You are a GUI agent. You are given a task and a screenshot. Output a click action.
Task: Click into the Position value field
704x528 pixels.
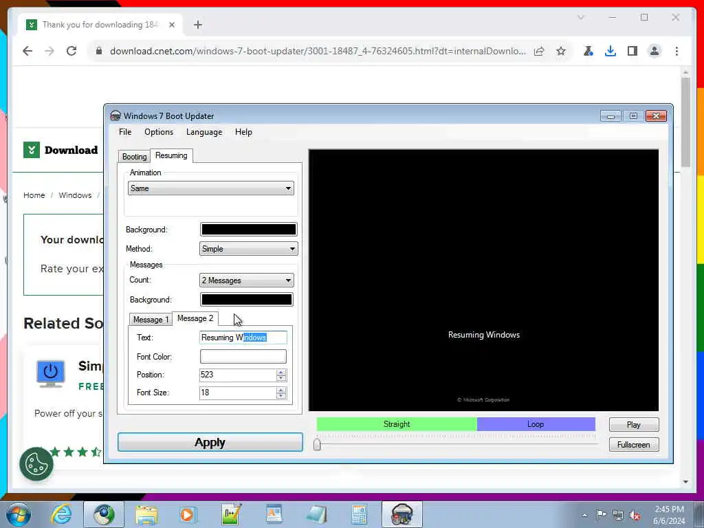pos(237,375)
